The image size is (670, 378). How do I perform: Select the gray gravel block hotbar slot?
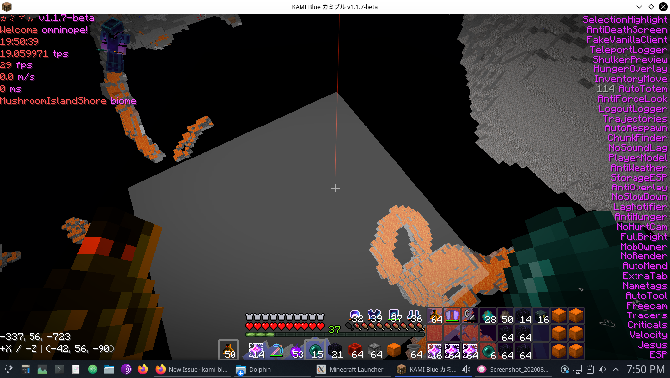[x=374, y=350]
